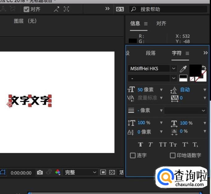Enable the 连字 ligatures checkbox

tap(133, 155)
